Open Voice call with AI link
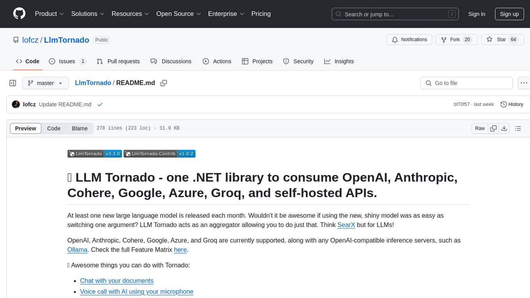The height and width of the screenshot is (298, 530). [136, 291]
